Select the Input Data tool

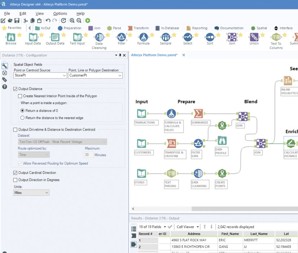(33, 37)
